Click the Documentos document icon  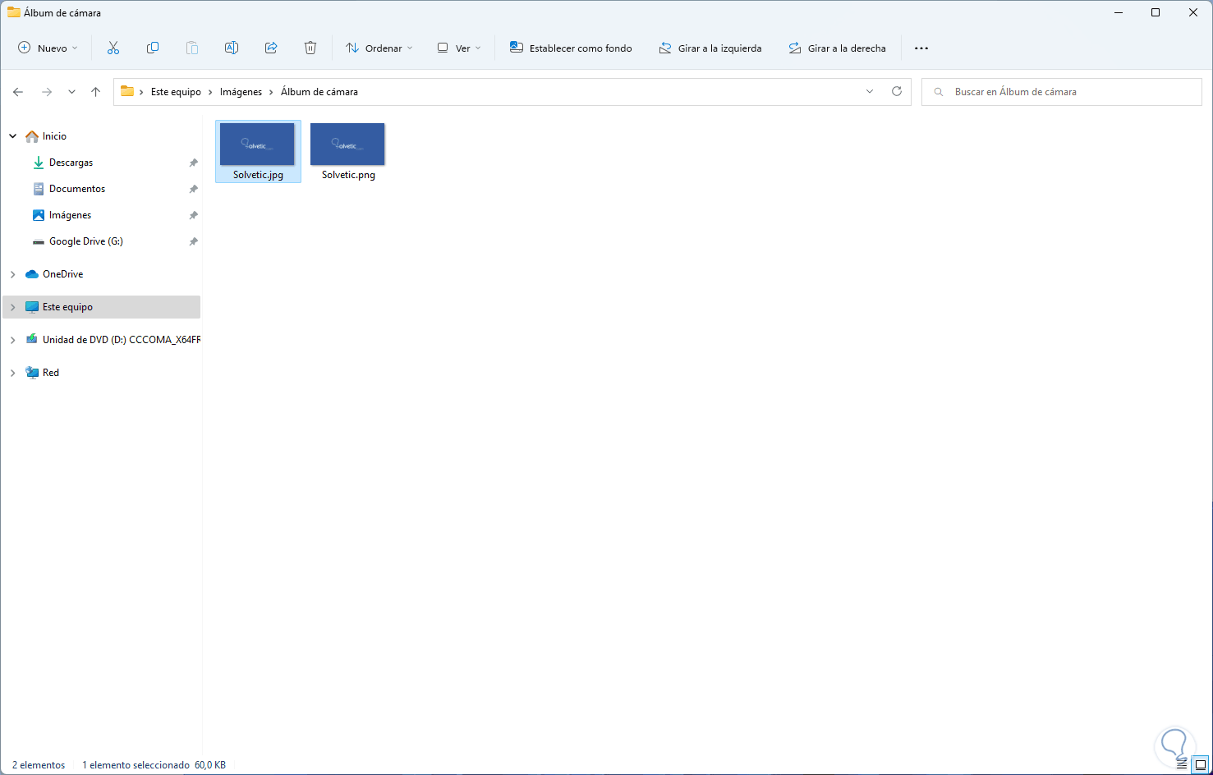(x=38, y=189)
